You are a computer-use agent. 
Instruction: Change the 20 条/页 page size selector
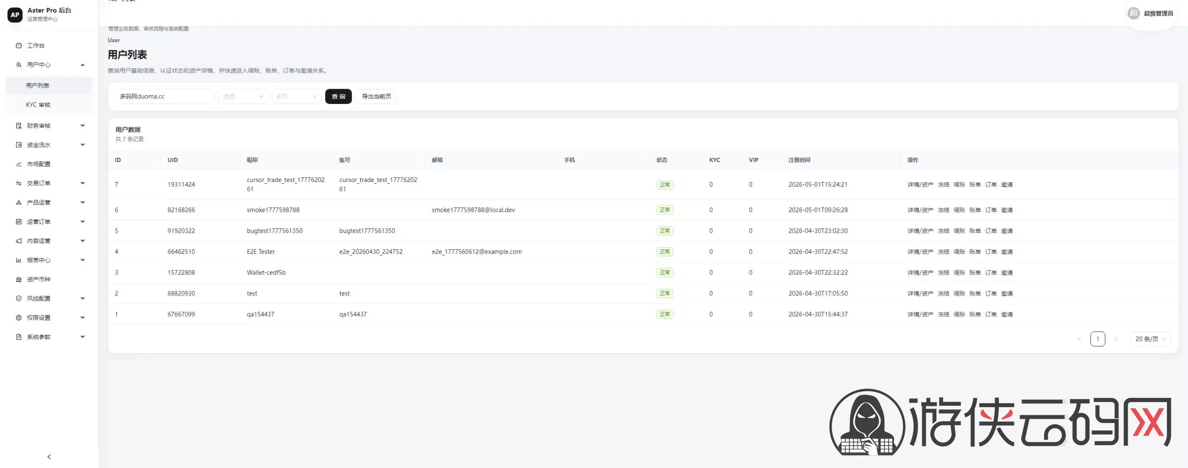[x=1150, y=339]
